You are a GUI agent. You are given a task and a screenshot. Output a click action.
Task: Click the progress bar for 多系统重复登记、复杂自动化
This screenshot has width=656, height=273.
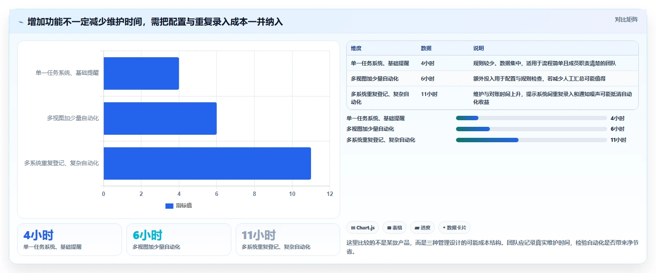pos(531,140)
